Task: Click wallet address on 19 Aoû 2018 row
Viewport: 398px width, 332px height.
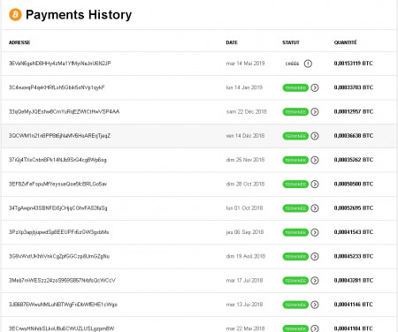Action: tap(59, 256)
